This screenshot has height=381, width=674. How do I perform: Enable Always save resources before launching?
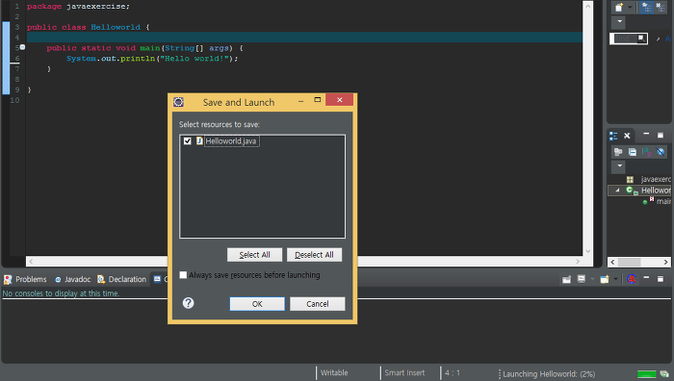tap(183, 275)
